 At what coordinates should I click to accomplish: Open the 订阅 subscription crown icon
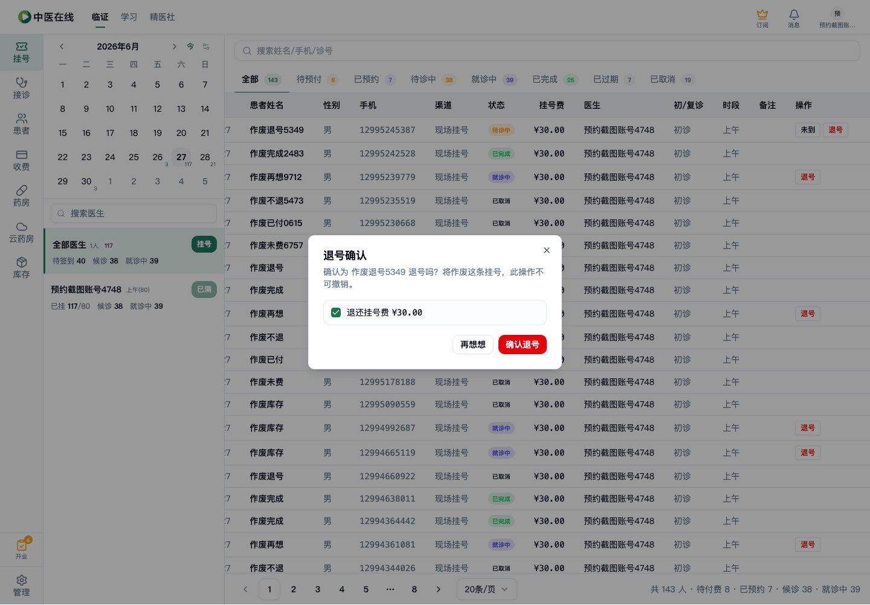tap(762, 18)
